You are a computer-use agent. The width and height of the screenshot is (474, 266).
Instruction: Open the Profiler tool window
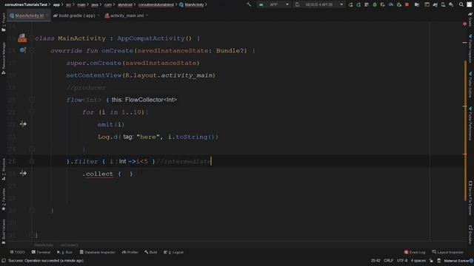click(x=130, y=252)
